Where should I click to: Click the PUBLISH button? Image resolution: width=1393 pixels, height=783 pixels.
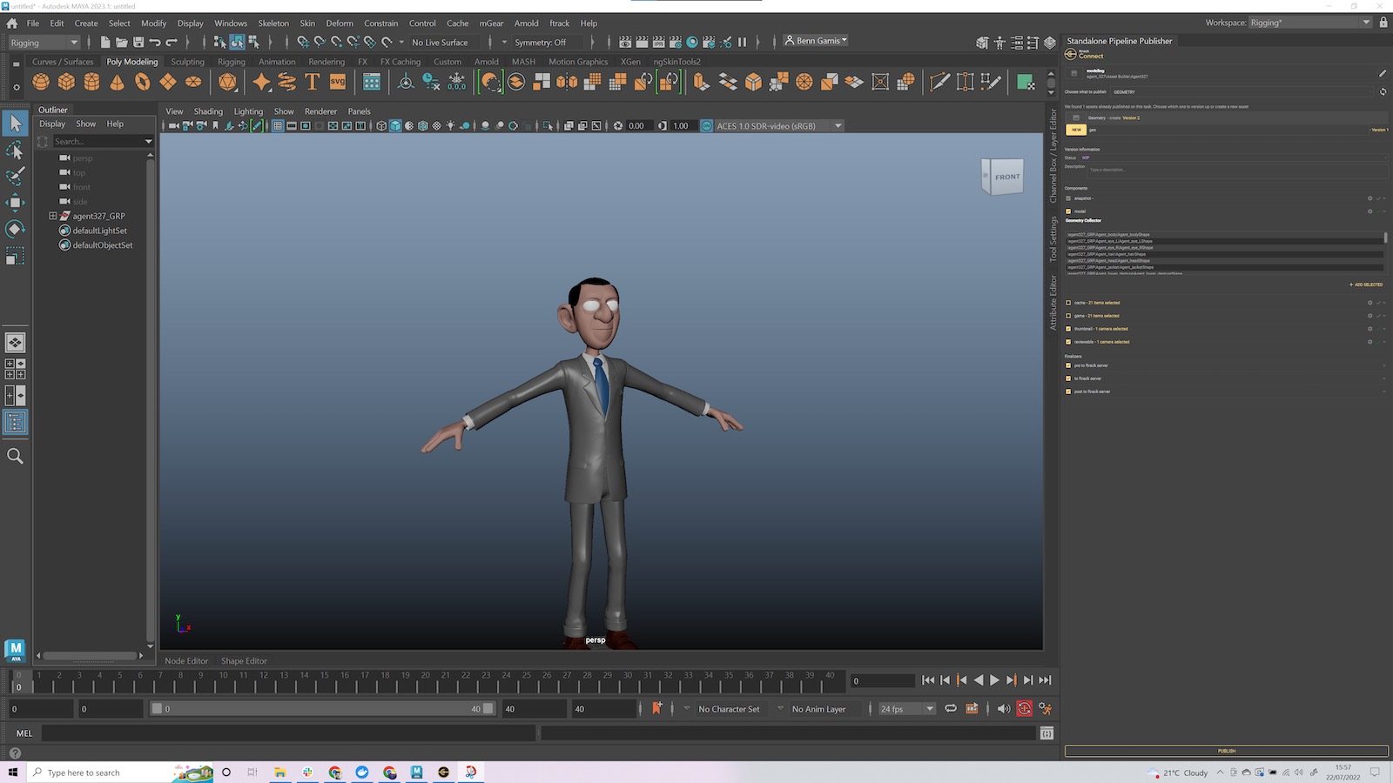pos(1226,751)
